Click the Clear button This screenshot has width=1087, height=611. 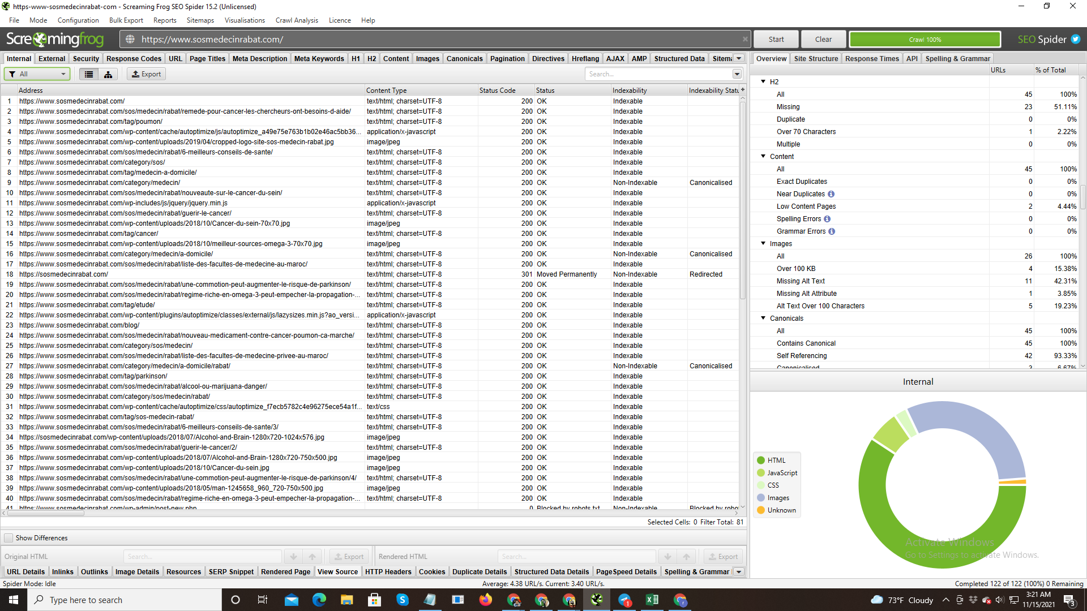[823, 40]
